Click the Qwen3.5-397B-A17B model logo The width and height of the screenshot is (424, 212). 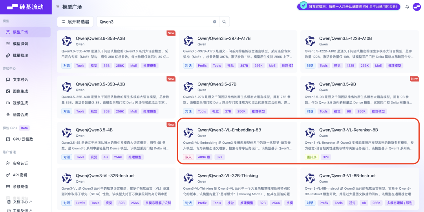tap(188, 41)
